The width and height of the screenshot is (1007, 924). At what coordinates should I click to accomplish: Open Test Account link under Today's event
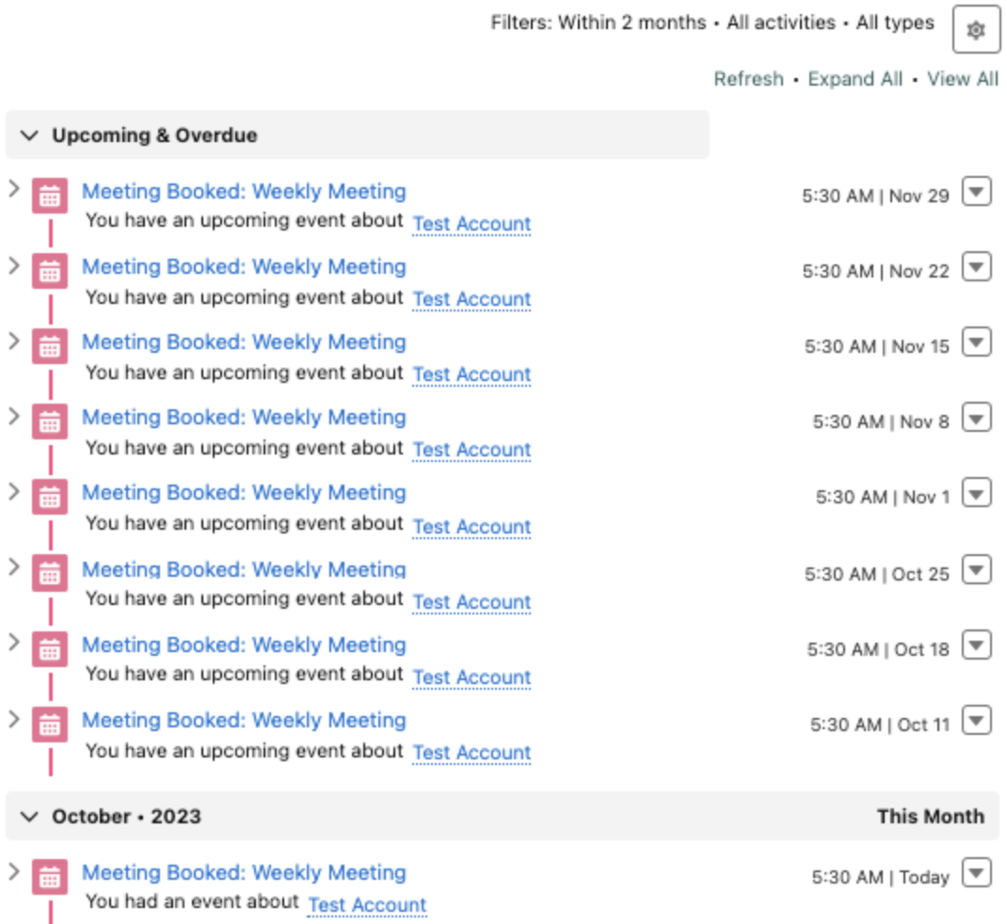367,904
